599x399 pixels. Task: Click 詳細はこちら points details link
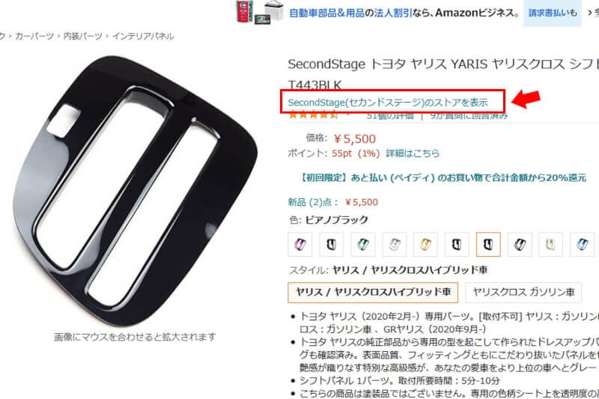tap(413, 153)
